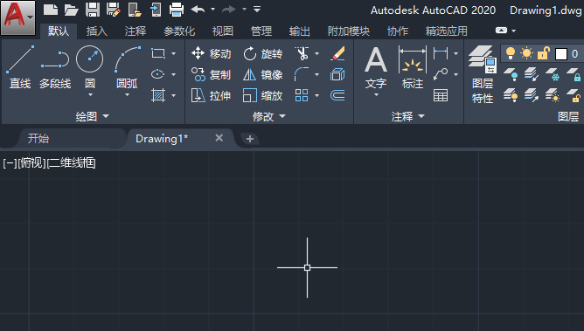Activate the 圆 (Circle) tool
This screenshot has height=331, width=584.
click(90, 66)
